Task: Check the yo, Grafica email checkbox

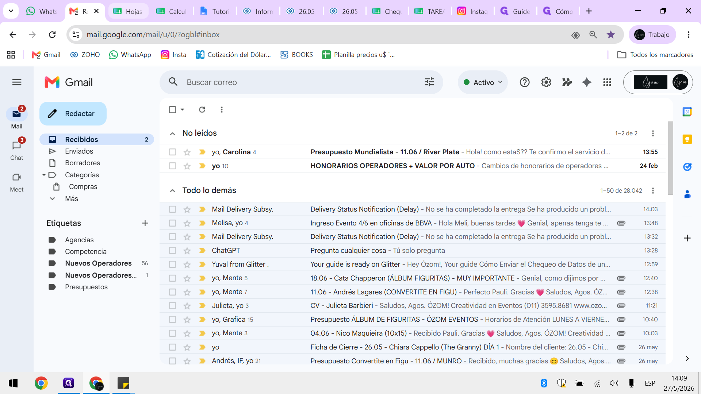Action: coord(172,320)
